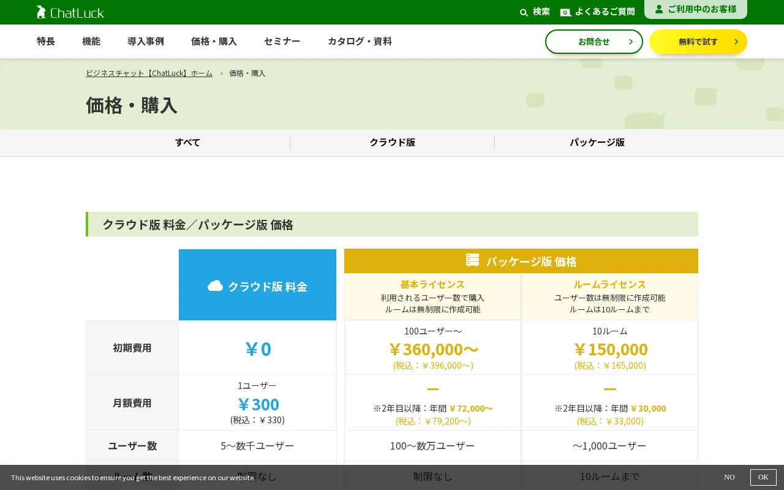Click the ￥0 cloud initial cost
784x490 pixels.
(257, 349)
